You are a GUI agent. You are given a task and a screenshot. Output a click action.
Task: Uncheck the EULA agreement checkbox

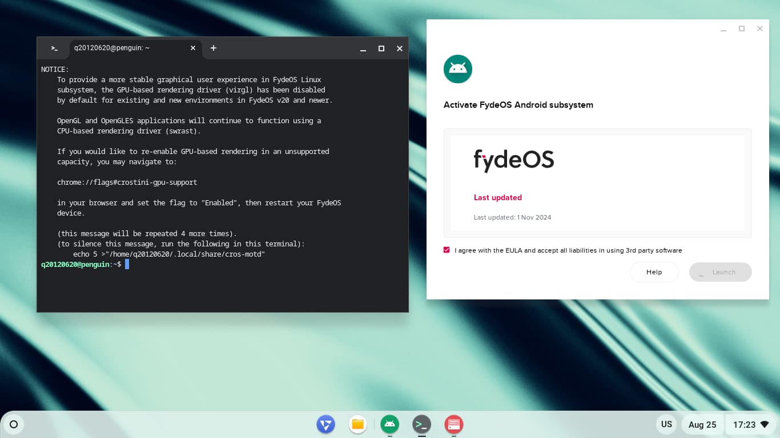tap(447, 250)
